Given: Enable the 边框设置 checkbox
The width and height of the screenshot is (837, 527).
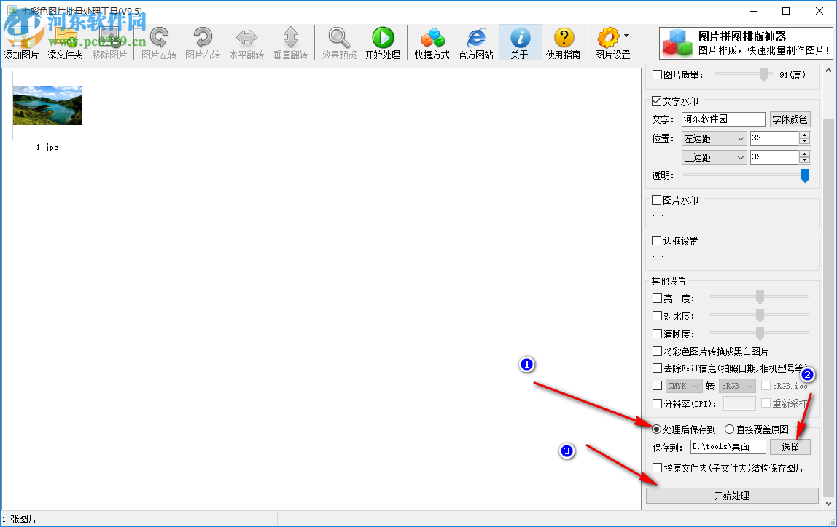Looking at the screenshot, I should click(x=657, y=241).
